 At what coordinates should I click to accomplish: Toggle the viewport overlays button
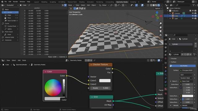[142, 5]
